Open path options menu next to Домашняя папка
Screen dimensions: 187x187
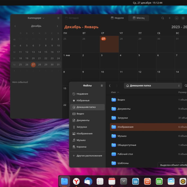point(179,86)
